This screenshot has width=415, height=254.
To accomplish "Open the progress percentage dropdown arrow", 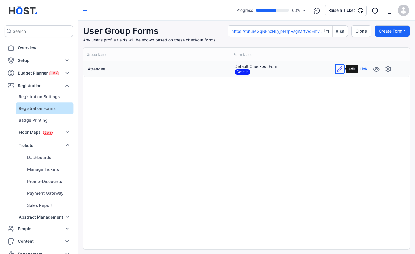I will tap(304, 11).
